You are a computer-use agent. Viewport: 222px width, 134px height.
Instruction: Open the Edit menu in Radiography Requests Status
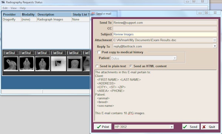(5, 8)
